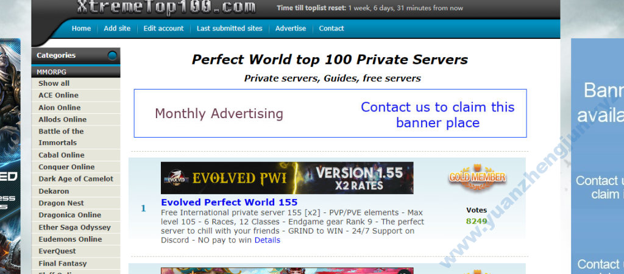Click the blue circle icon beside Categories
The image size is (624, 274).
click(112, 56)
